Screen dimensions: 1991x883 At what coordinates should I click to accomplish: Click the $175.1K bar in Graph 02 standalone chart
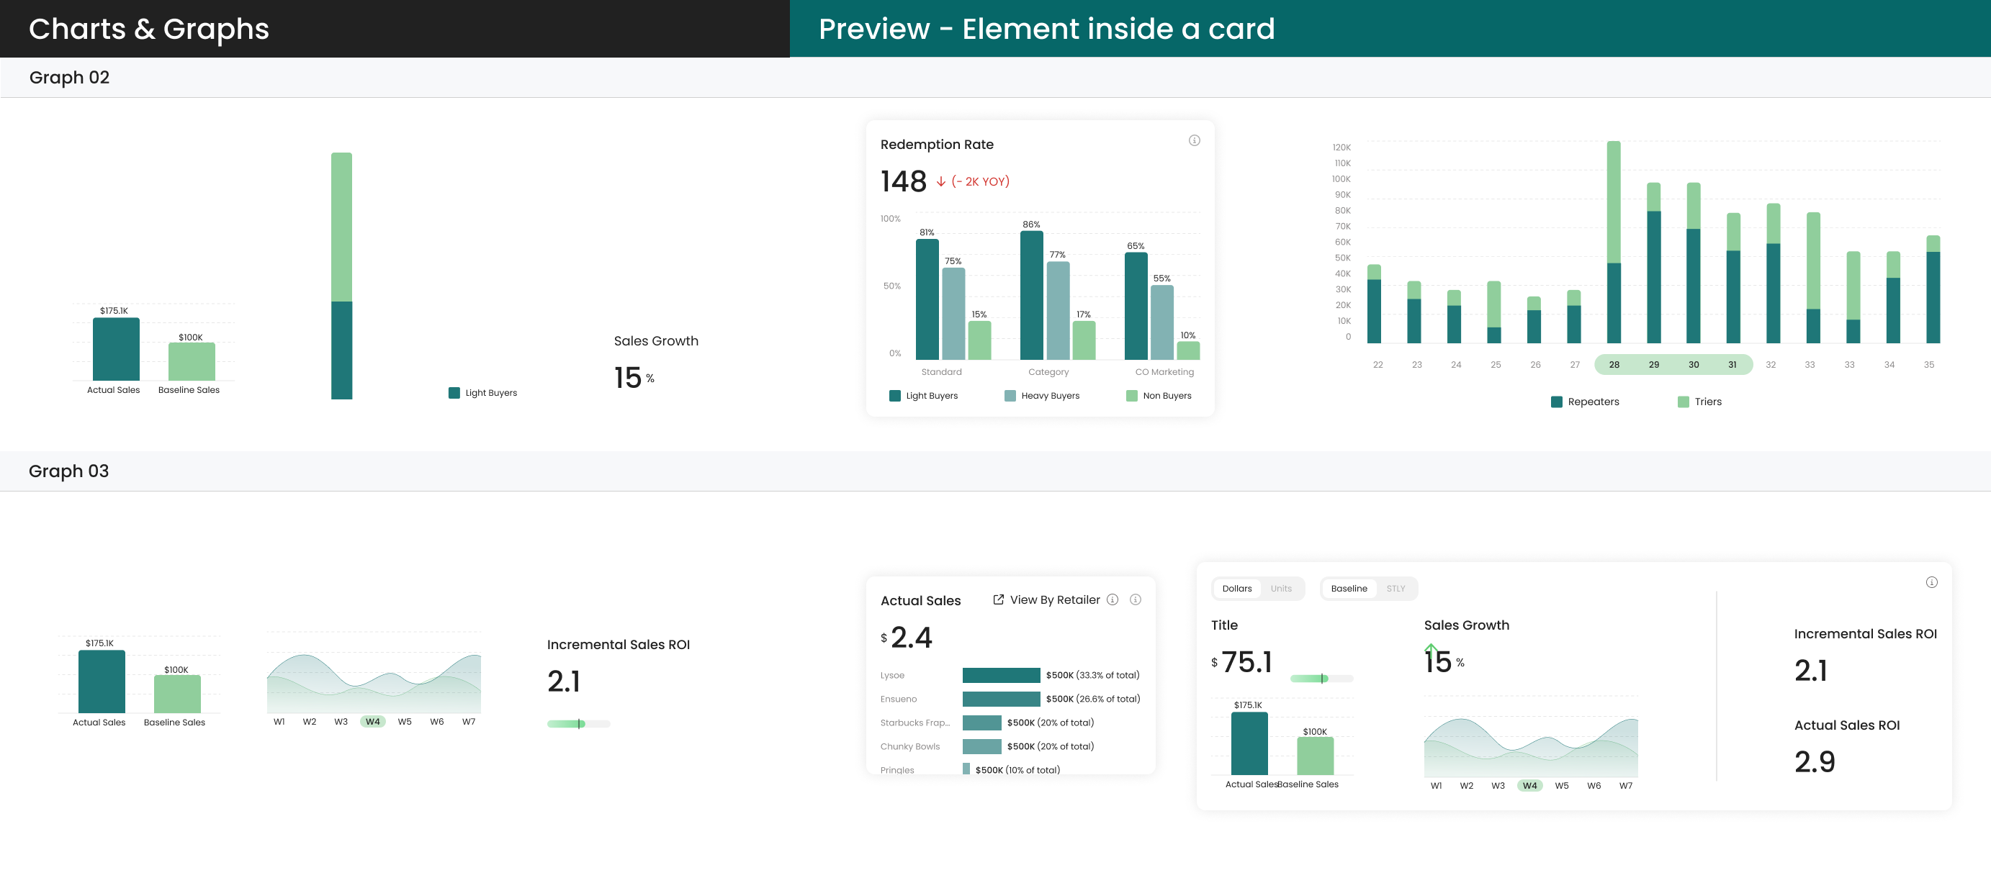[116, 349]
